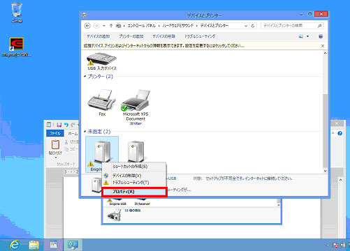This screenshot has width=350, height=251.
Task: Open the recent locations dropdown arrow
Action: (x=104, y=26)
